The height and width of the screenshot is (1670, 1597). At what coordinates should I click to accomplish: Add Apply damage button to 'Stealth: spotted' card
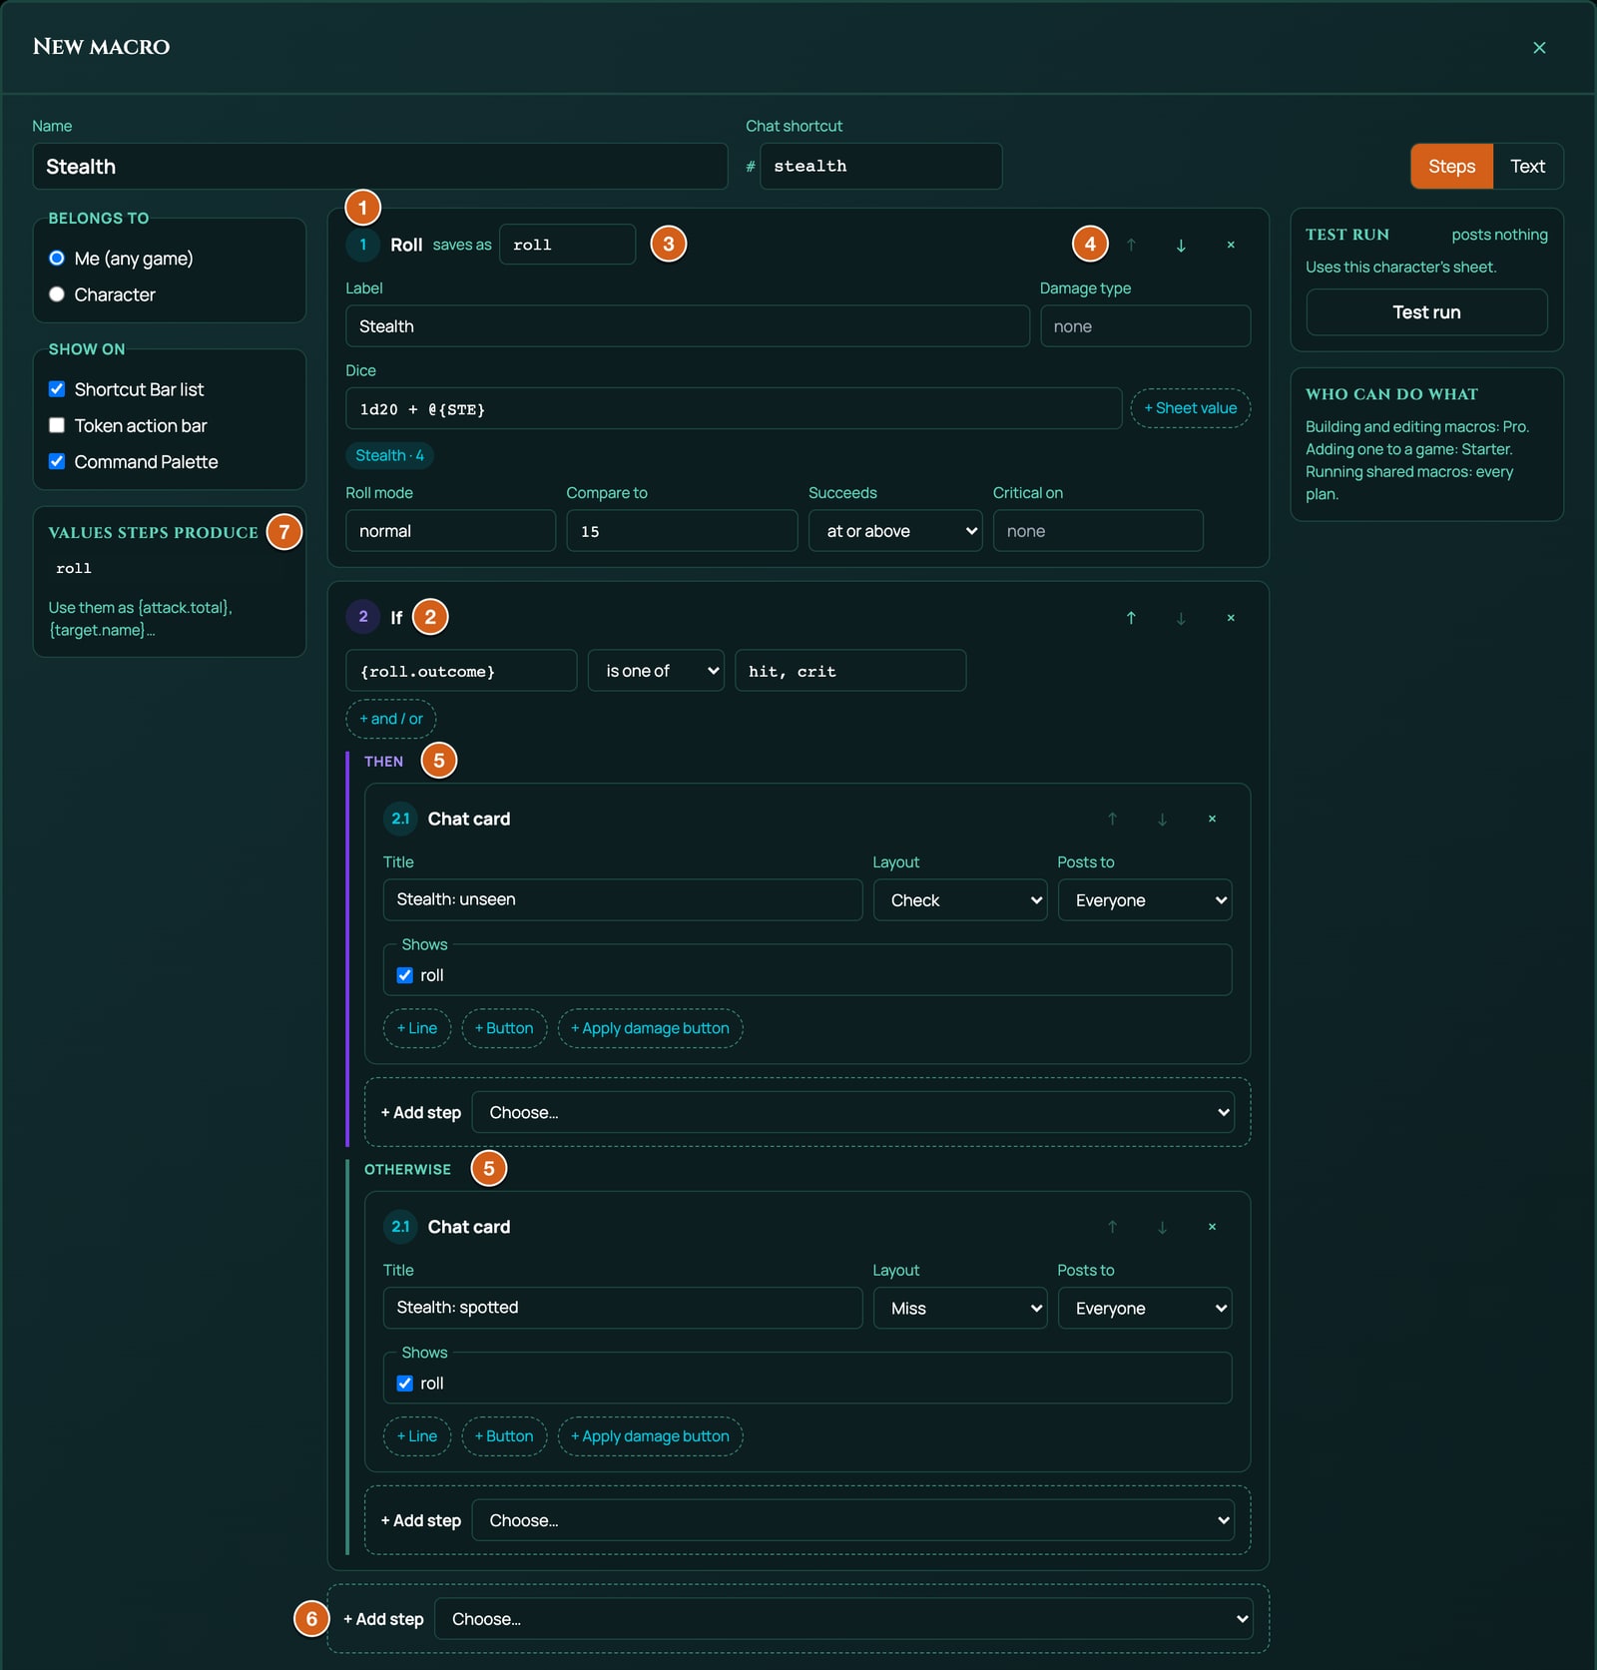click(650, 1436)
